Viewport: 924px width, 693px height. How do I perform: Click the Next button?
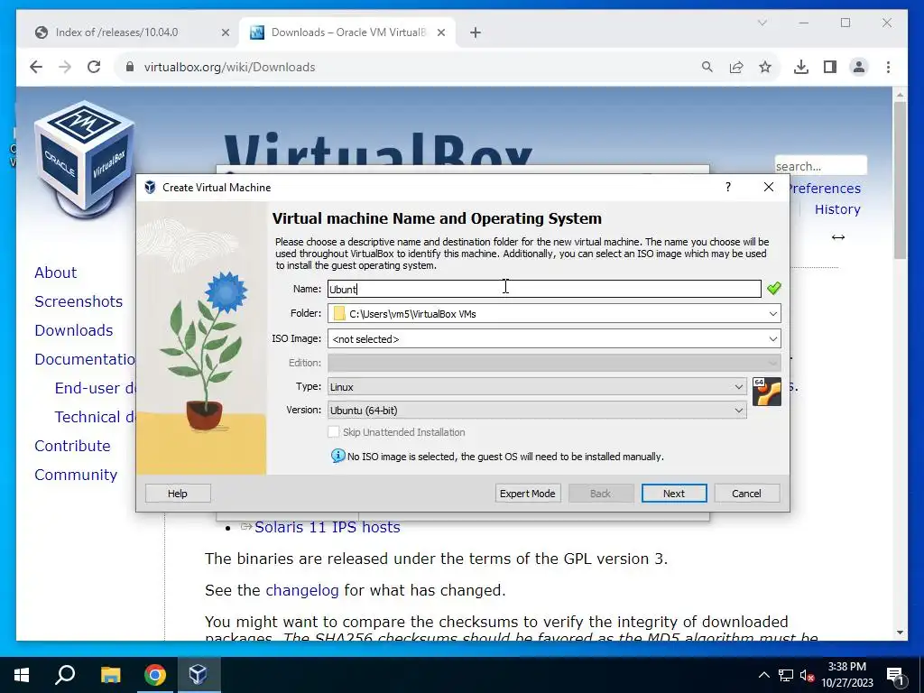tap(673, 494)
